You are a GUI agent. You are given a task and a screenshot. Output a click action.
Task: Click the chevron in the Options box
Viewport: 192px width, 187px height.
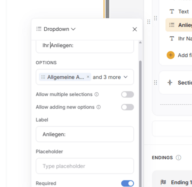[x=125, y=77]
